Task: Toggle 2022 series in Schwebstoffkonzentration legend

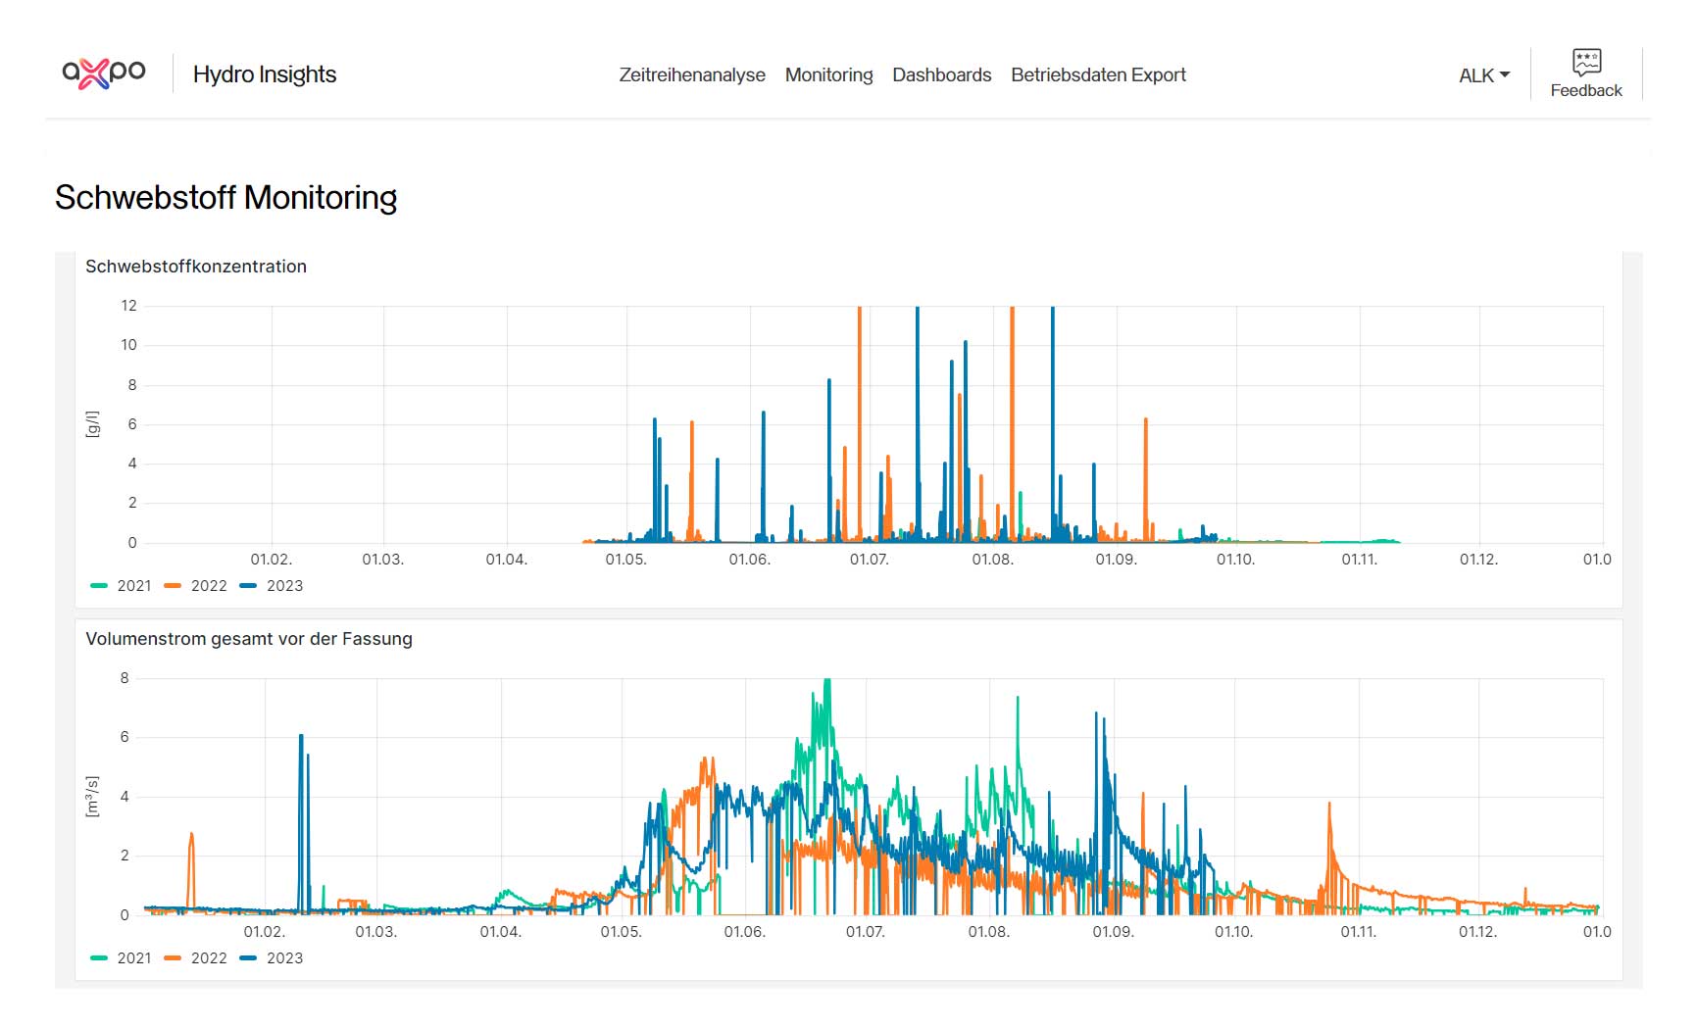Action: [x=196, y=585]
